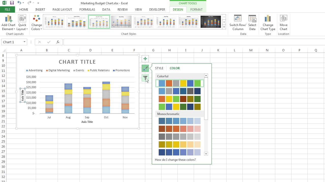Expand the Chart Styles gallery More arrow
Screen dimensions: 325x182
pyautogui.click(x=224, y=27)
